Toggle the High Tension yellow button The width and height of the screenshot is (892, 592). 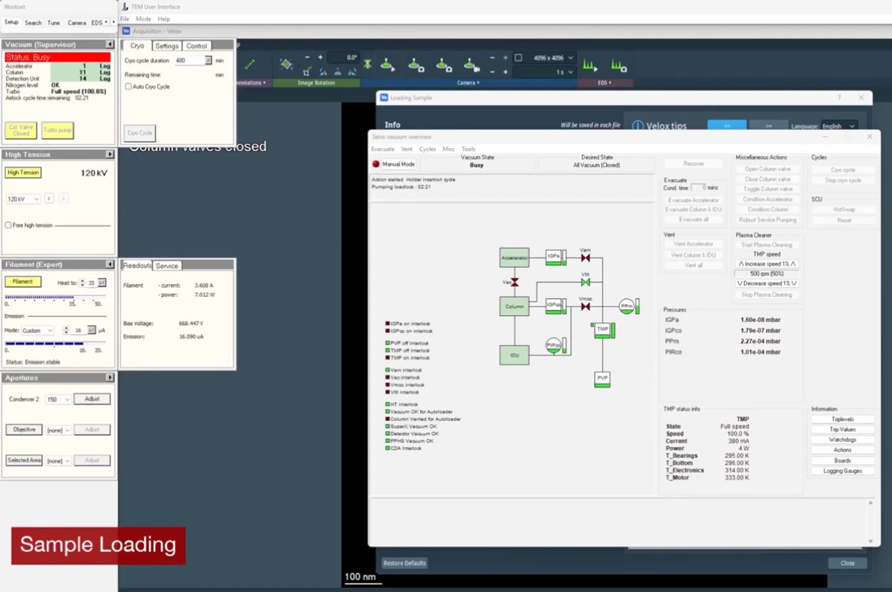coord(23,173)
